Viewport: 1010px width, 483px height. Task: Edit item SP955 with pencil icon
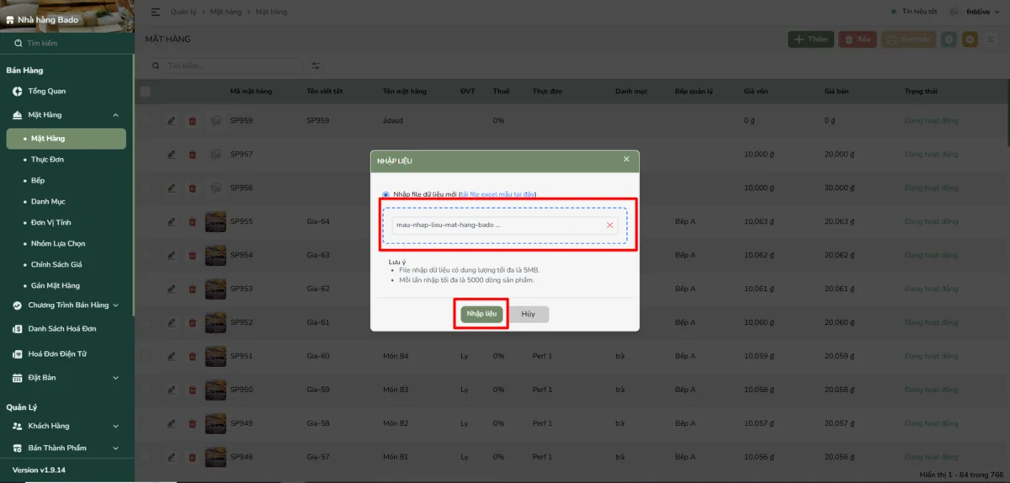[172, 222]
